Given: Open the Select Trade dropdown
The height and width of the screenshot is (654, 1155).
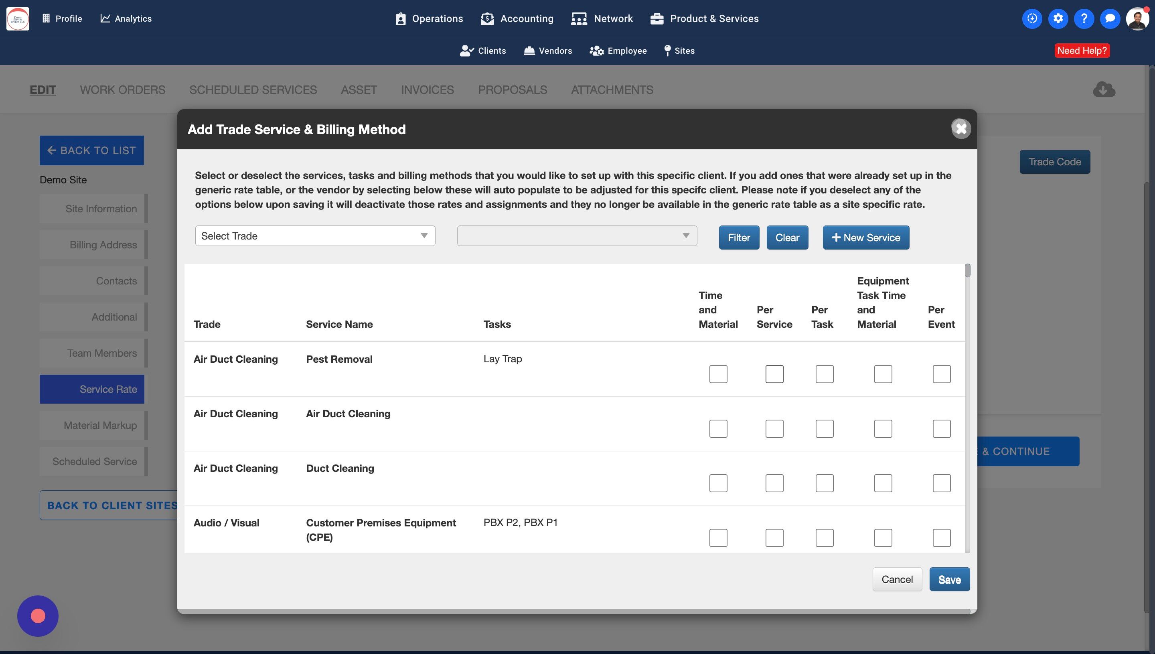Looking at the screenshot, I should (315, 236).
